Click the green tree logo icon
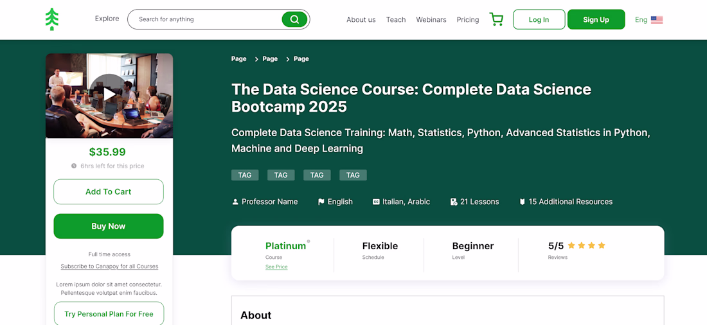This screenshot has height=325, width=707. 52,19
